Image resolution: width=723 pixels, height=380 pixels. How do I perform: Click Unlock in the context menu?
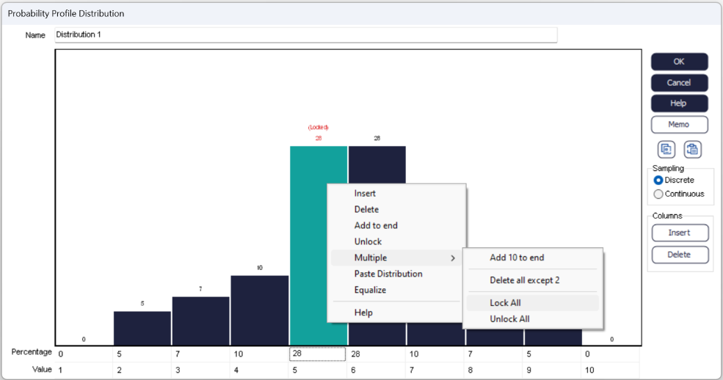(368, 242)
